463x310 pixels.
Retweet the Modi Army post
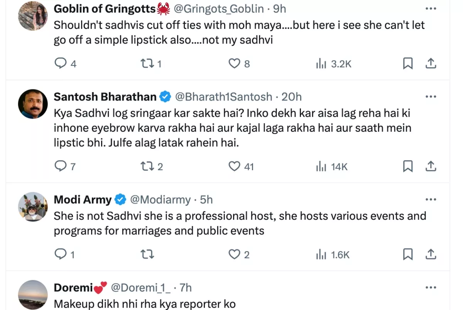pos(146,254)
